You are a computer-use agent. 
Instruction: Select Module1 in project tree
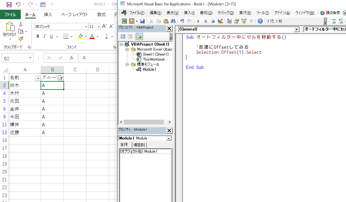pos(149,69)
